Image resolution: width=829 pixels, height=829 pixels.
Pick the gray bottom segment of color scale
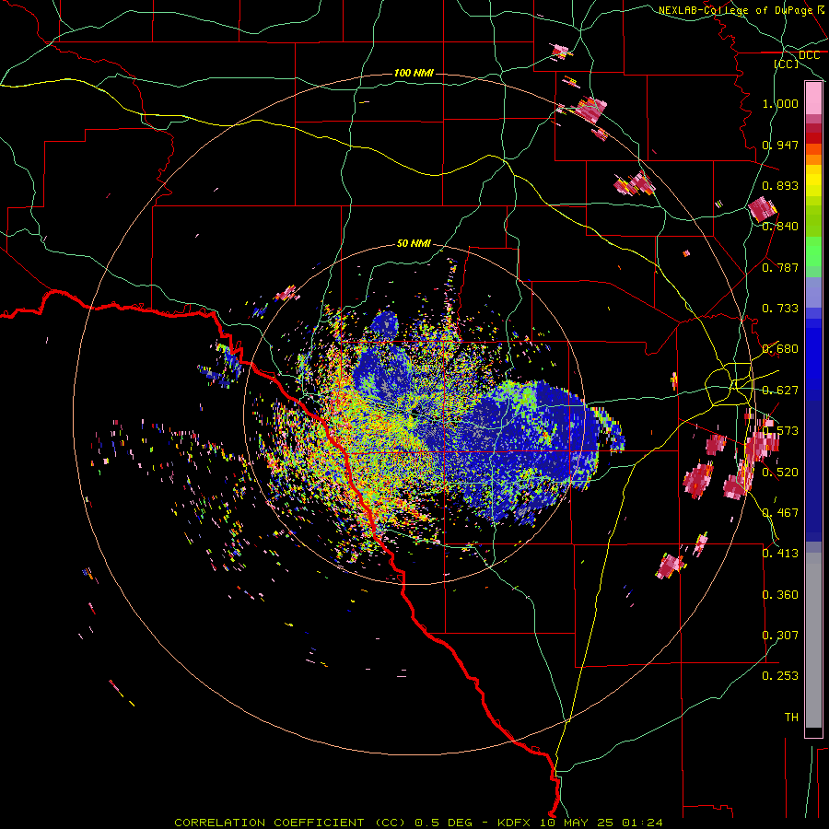point(813,640)
